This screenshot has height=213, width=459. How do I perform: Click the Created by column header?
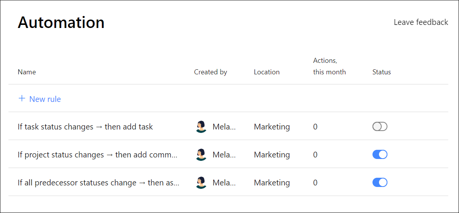coord(210,72)
